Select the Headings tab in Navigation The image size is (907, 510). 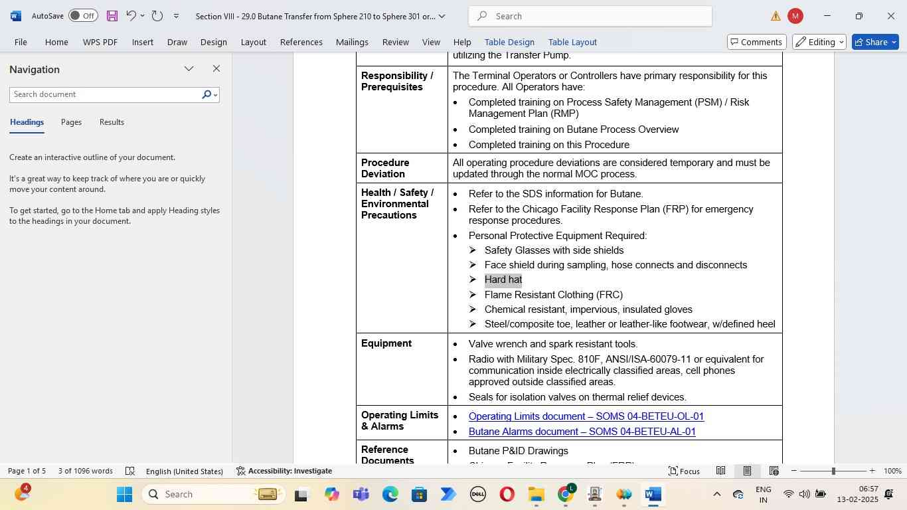click(x=27, y=122)
